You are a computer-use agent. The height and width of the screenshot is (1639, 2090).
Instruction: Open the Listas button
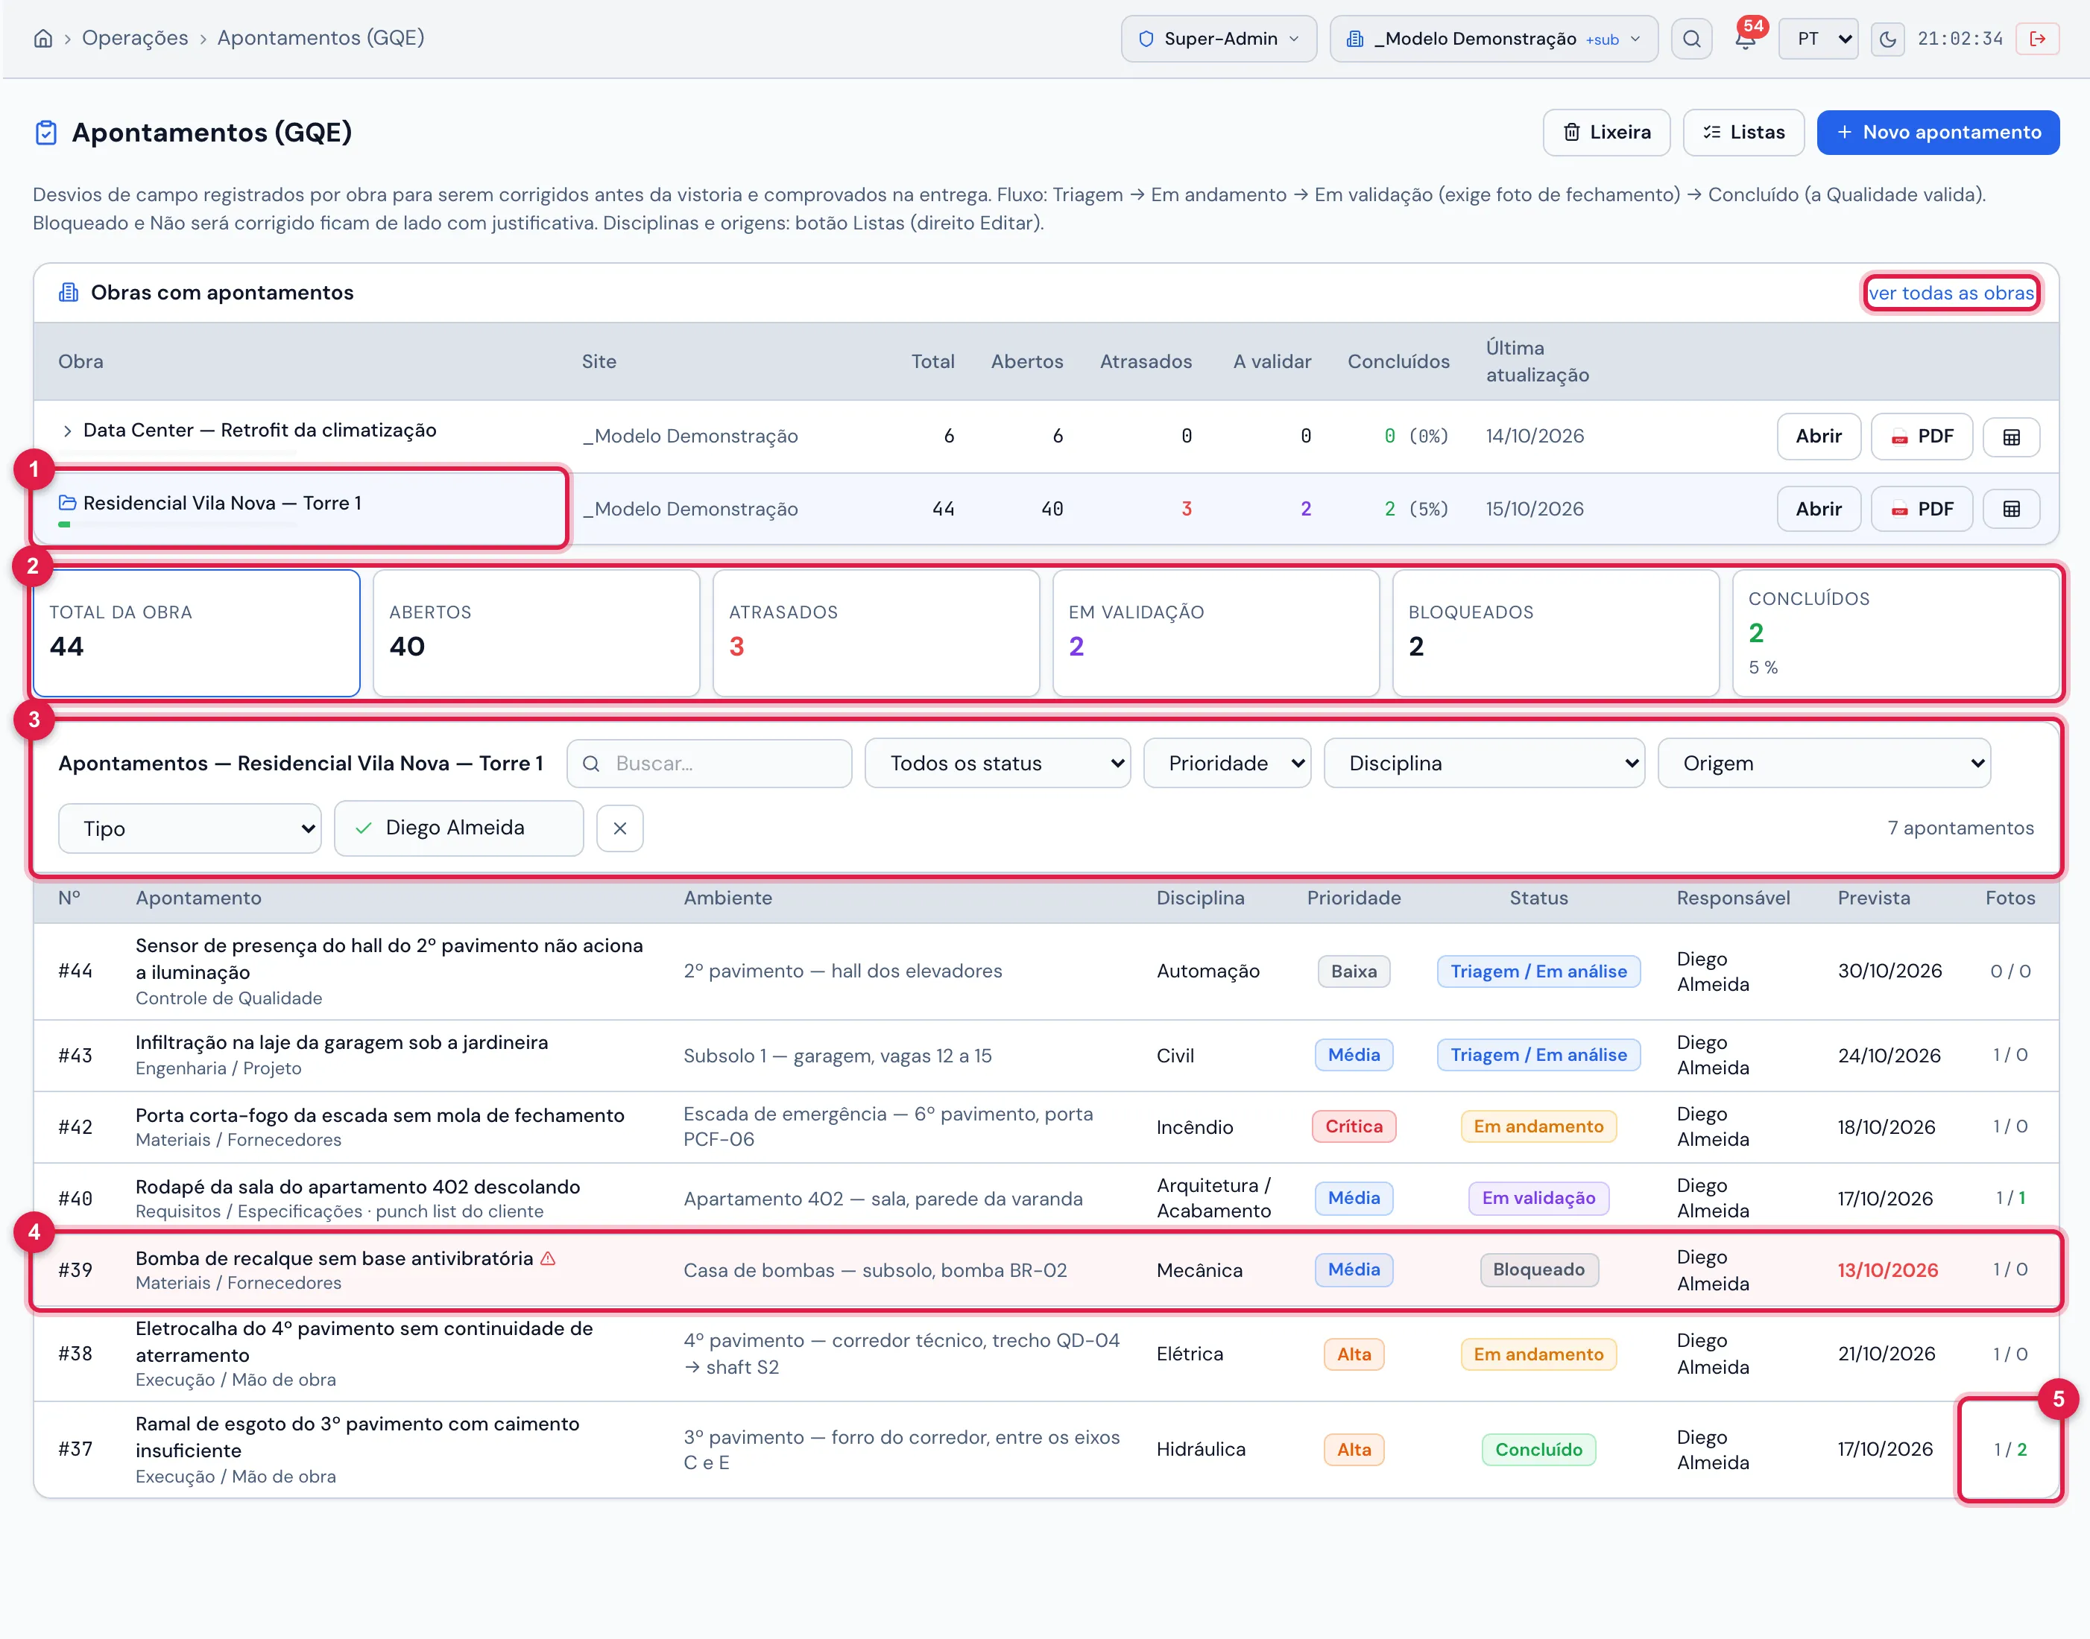1743,133
